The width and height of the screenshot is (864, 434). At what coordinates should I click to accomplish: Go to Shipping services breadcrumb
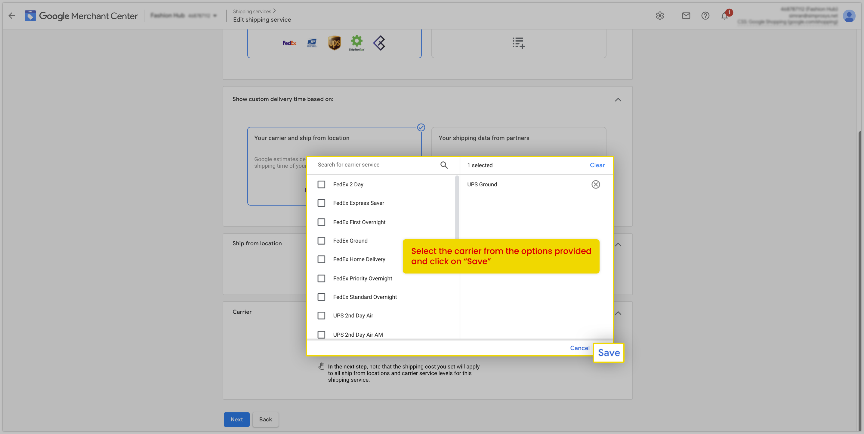tap(252, 11)
